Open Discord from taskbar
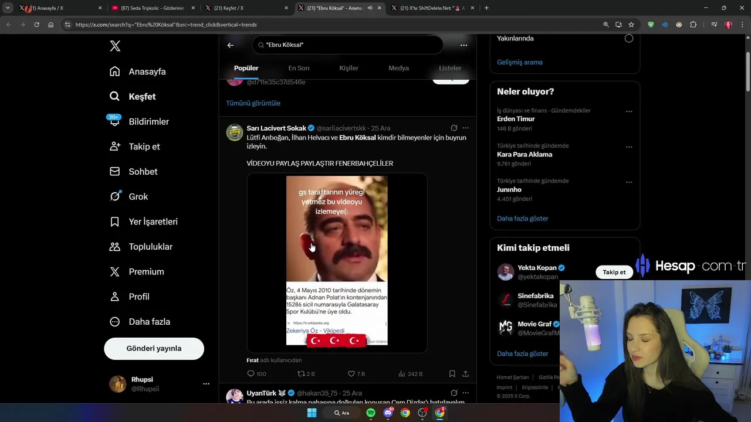 (x=388, y=413)
